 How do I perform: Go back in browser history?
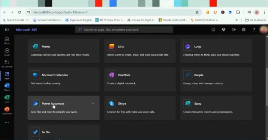click(x=4, y=12)
